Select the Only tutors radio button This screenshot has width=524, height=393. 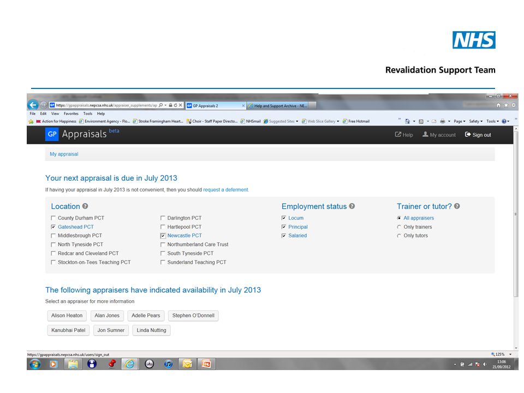click(x=399, y=236)
